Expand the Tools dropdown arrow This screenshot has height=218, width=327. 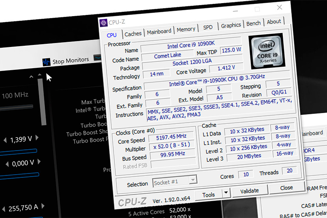point(226,193)
